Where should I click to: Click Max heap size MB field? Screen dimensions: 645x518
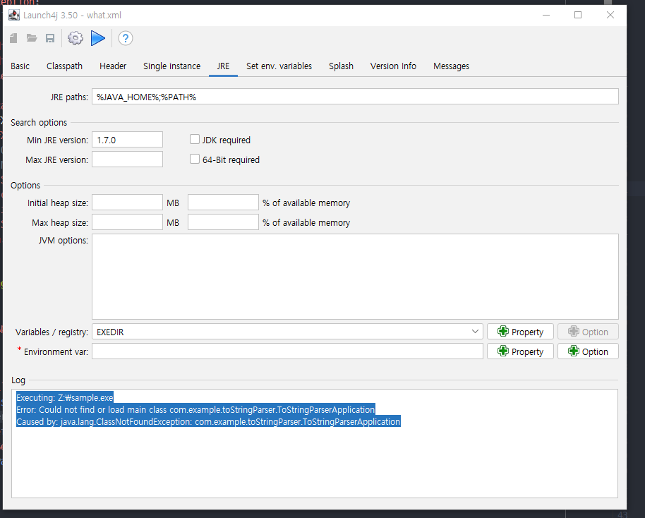point(127,222)
